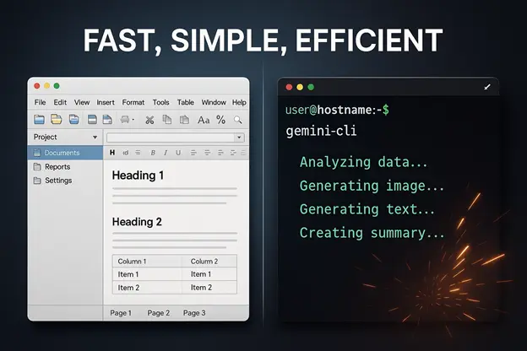
Task: Click the paste clipboard icon
Action: 184,120
